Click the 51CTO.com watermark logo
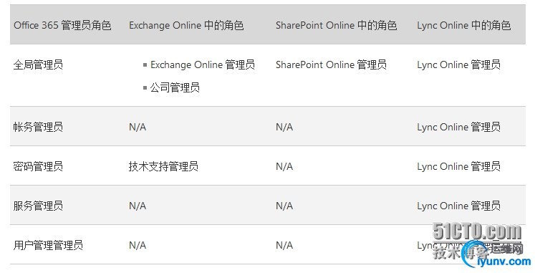Viewport: 535px width, 273px height. pyautogui.click(x=477, y=231)
